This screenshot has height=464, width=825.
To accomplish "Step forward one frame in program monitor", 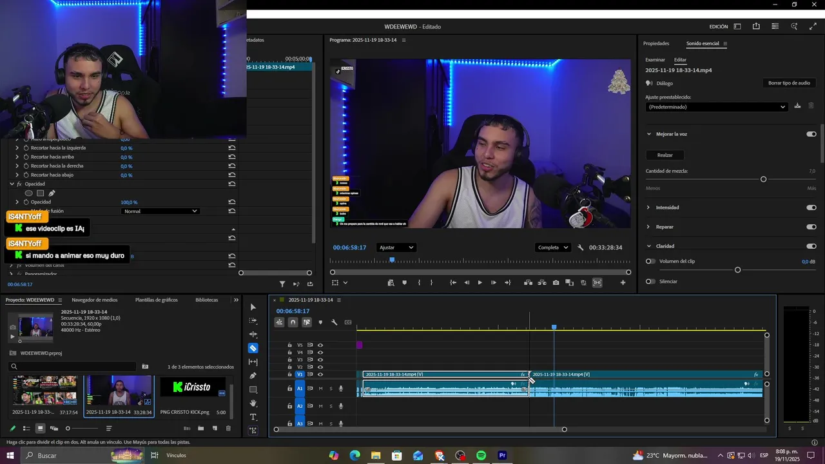I will tap(494, 283).
